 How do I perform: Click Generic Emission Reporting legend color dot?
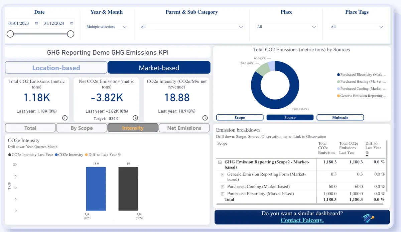339,96
